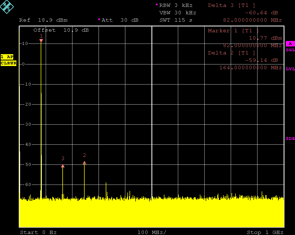Click the 3DB bandwidth status indicator
Image resolution: width=295 pixels, height=235 pixels.
(x=290, y=138)
